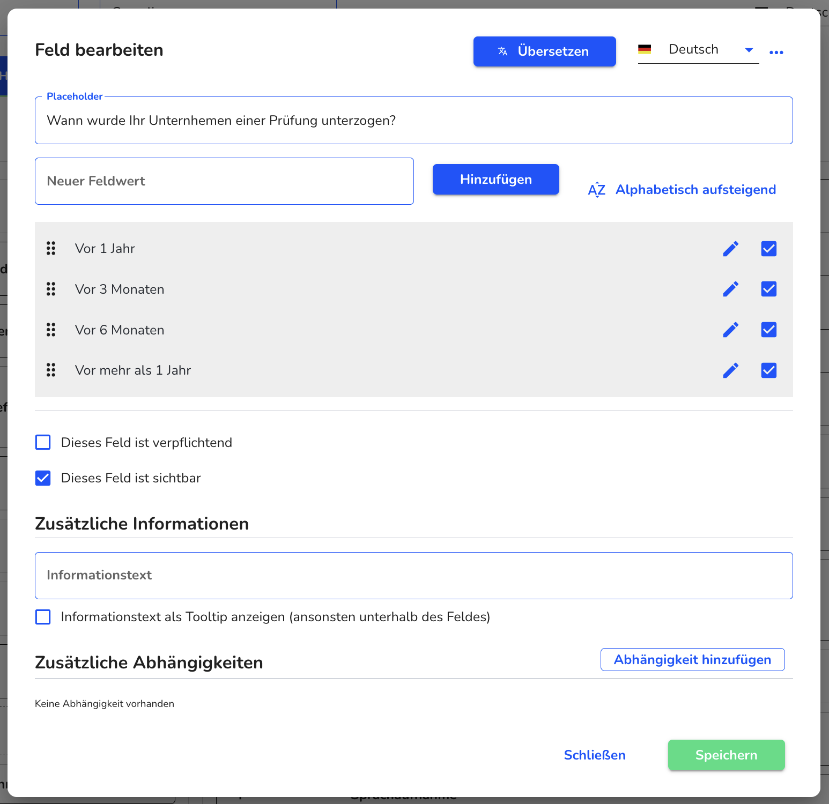Focus the Neuer Feldwert input
Screen dimensions: 829x804
pos(224,181)
